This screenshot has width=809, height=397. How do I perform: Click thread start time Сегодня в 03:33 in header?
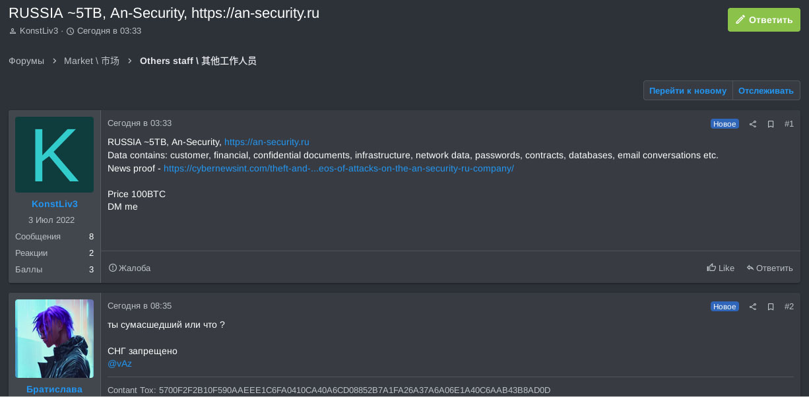tap(109, 31)
